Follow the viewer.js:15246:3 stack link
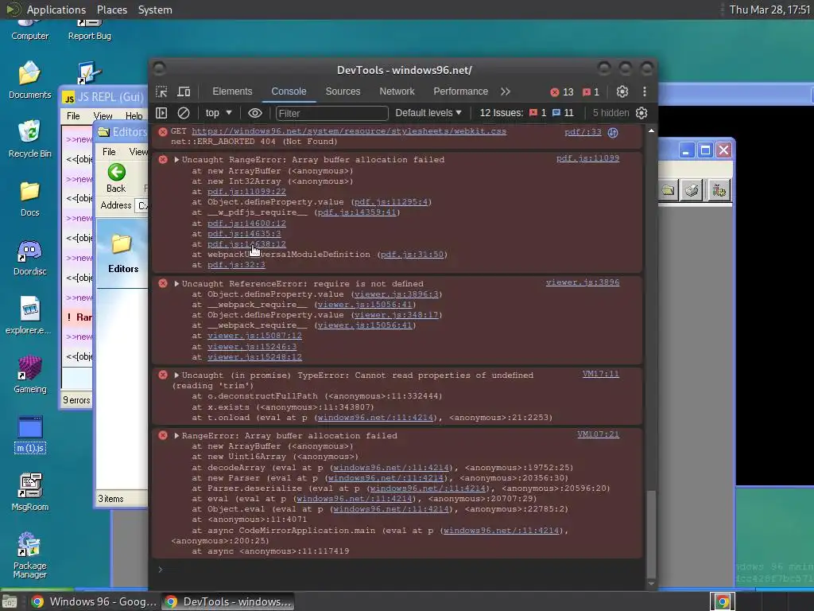 click(252, 347)
